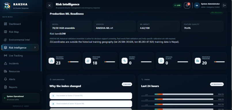Open Resources menu item

click(x=20, y=71)
